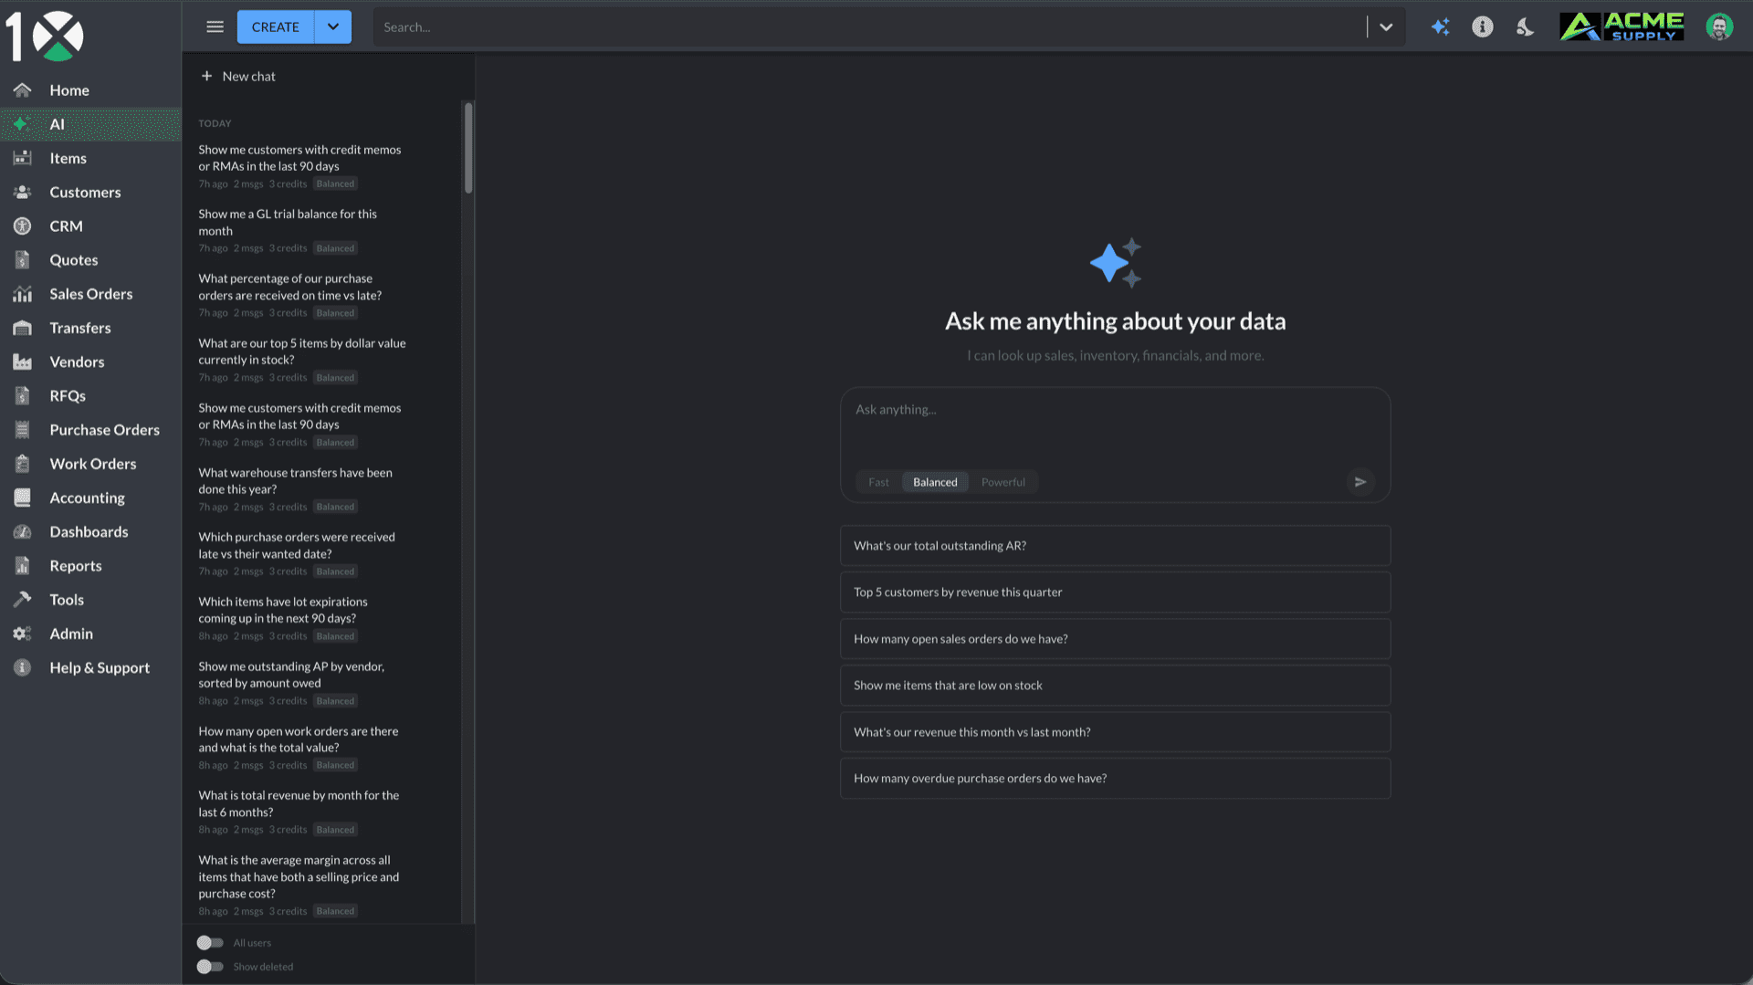
Task: Click the Sales Orders icon in the sidebar
Action: [x=22, y=294]
